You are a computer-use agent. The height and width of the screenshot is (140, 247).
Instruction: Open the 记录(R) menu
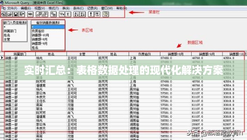(92, 8)
